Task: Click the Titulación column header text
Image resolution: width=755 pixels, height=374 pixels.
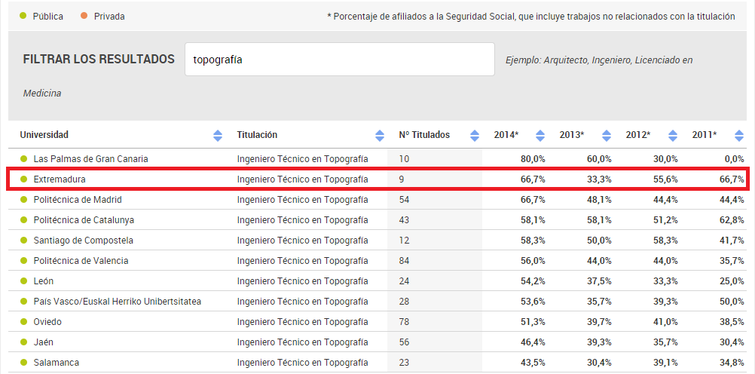Action: [x=257, y=135]
